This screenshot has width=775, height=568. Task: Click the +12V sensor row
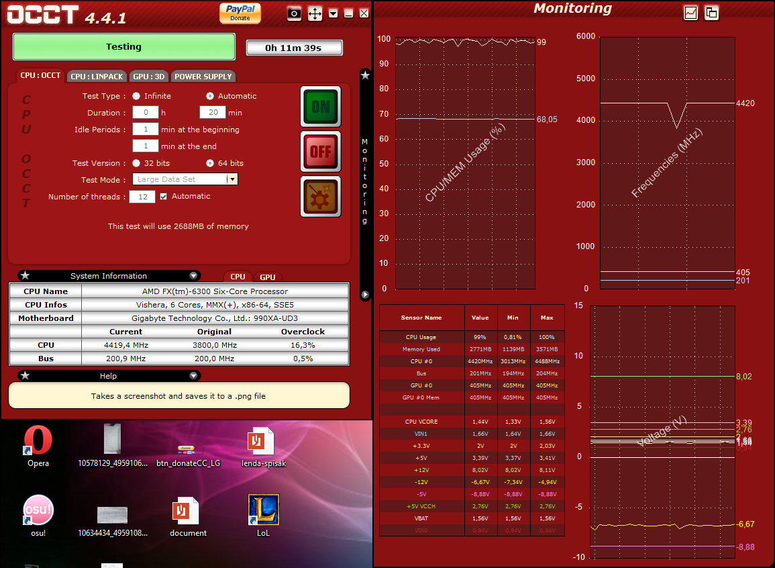(472, 470)
